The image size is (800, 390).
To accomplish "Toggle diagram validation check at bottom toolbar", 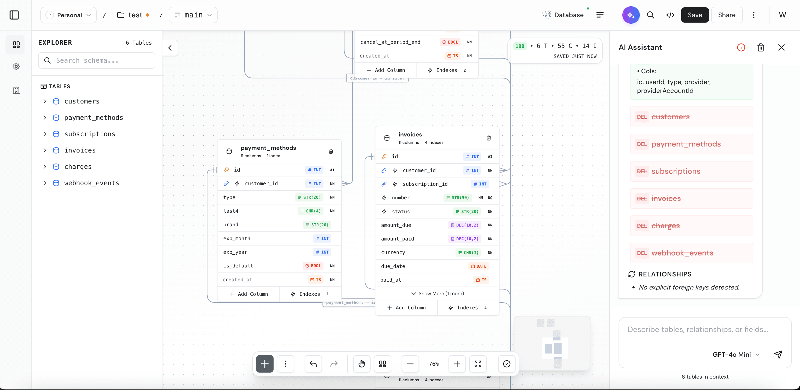I will coord(506,364).
